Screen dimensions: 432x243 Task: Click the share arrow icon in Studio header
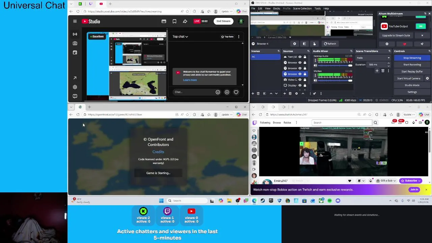185,21
